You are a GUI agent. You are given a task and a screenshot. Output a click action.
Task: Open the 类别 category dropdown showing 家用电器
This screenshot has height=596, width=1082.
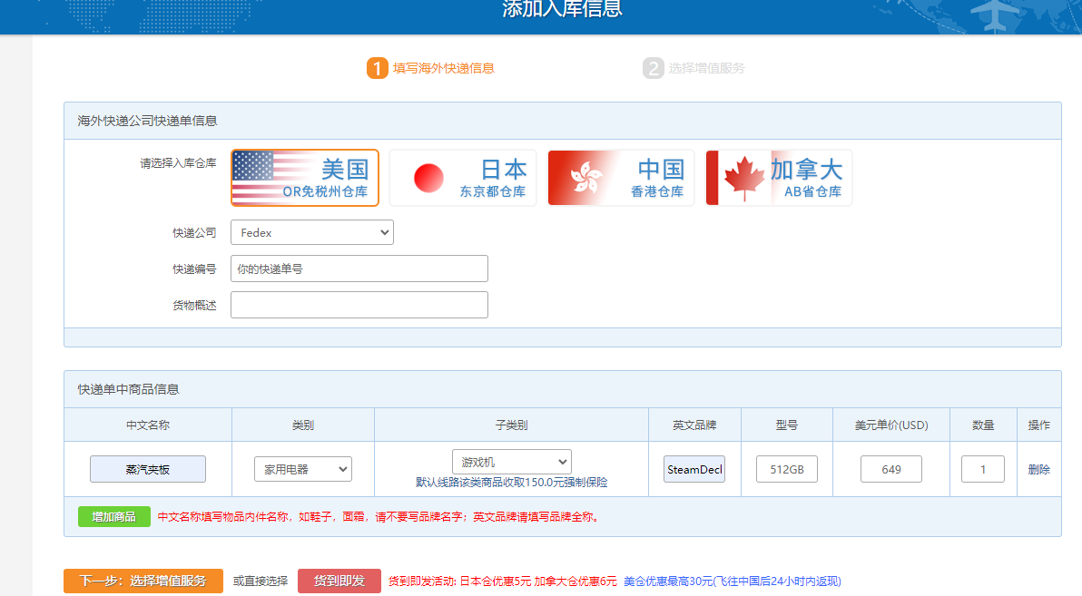302,469
